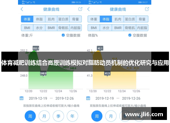
Task: Select BMI tab on right screen
Action: tap(94, 28)
